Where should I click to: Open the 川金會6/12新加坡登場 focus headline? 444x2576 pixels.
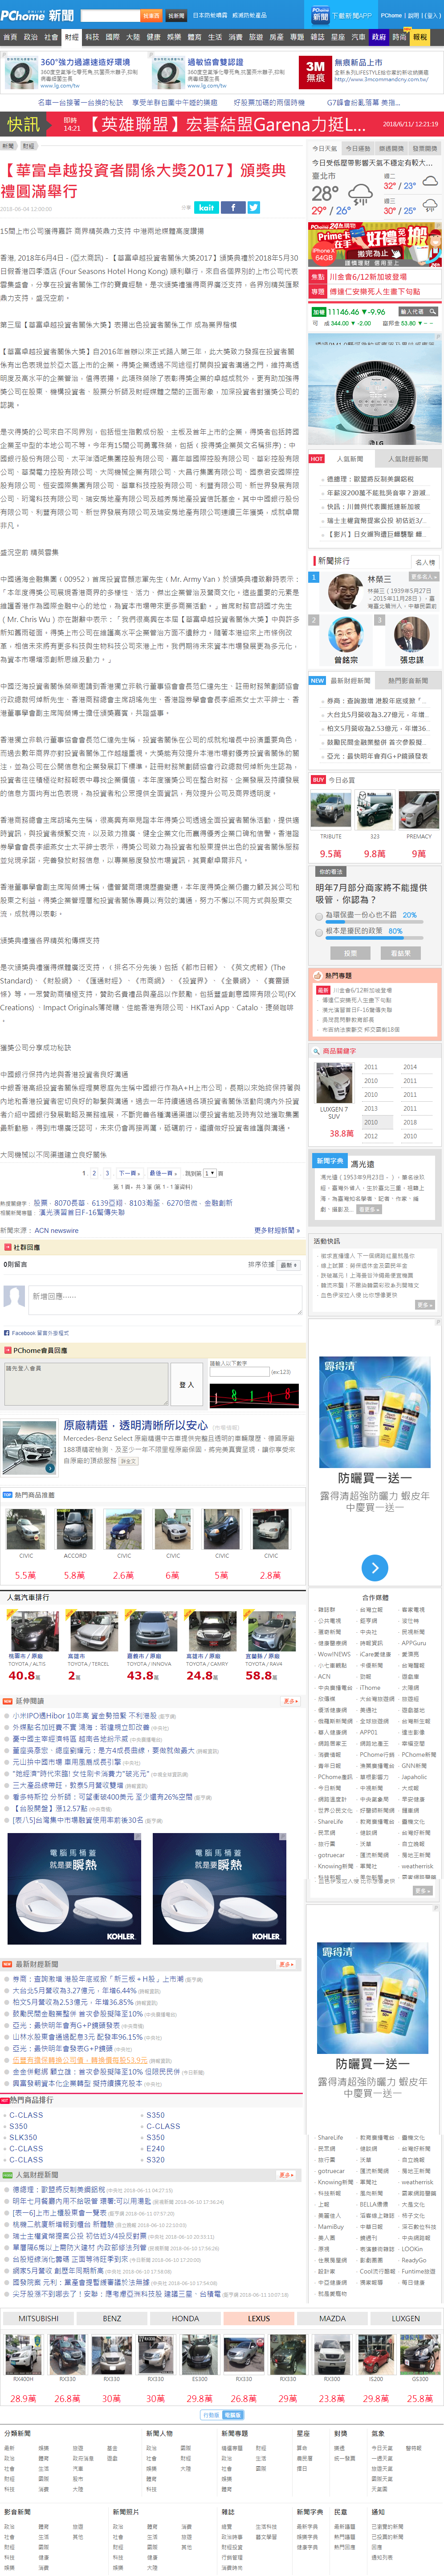click(368, 277)
